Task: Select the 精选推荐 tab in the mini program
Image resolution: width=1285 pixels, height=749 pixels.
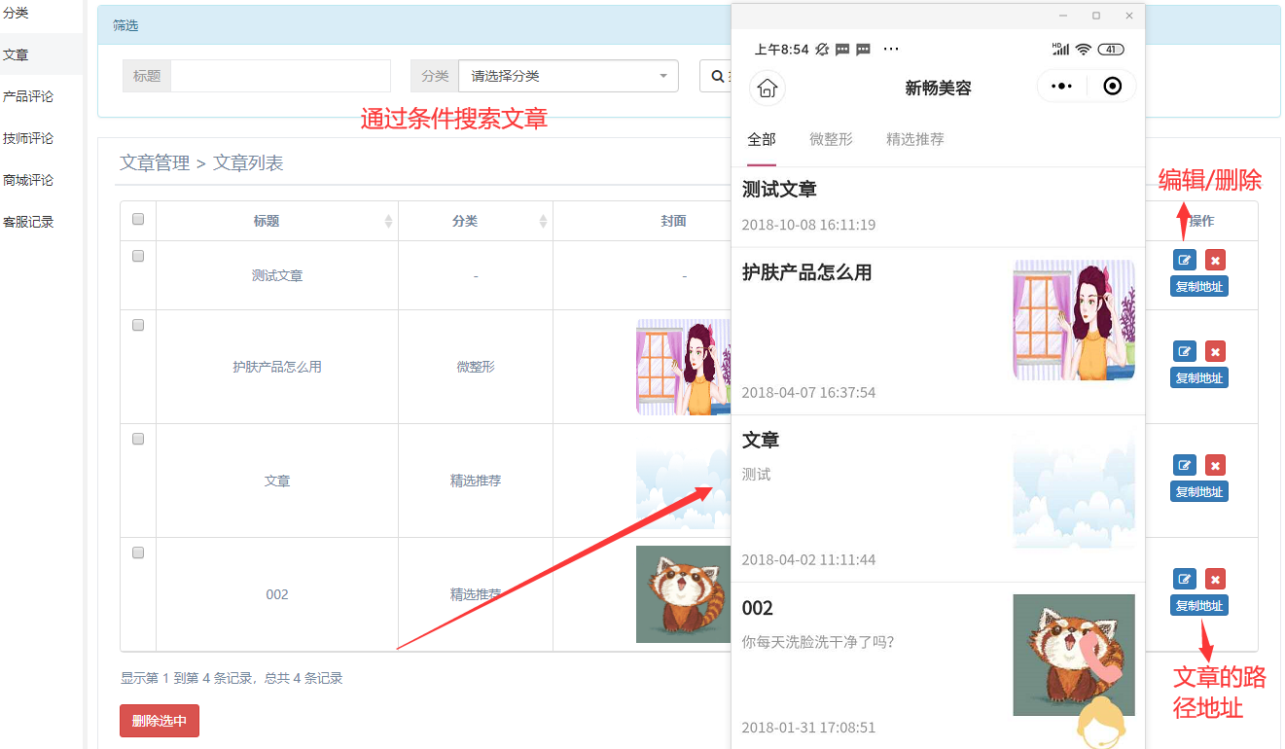Action: coord(915,139)
